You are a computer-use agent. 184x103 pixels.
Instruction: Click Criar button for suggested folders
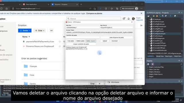[93, 84]
